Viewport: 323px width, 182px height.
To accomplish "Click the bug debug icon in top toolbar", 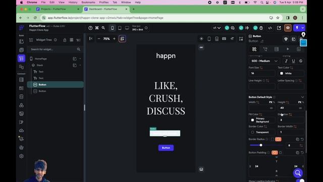I will point(261,28).
